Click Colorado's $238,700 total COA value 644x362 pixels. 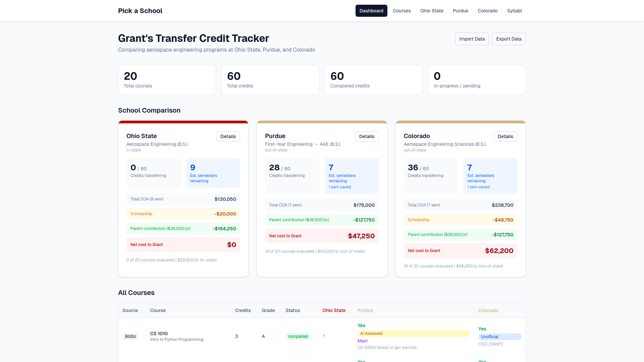coord(502,205)
